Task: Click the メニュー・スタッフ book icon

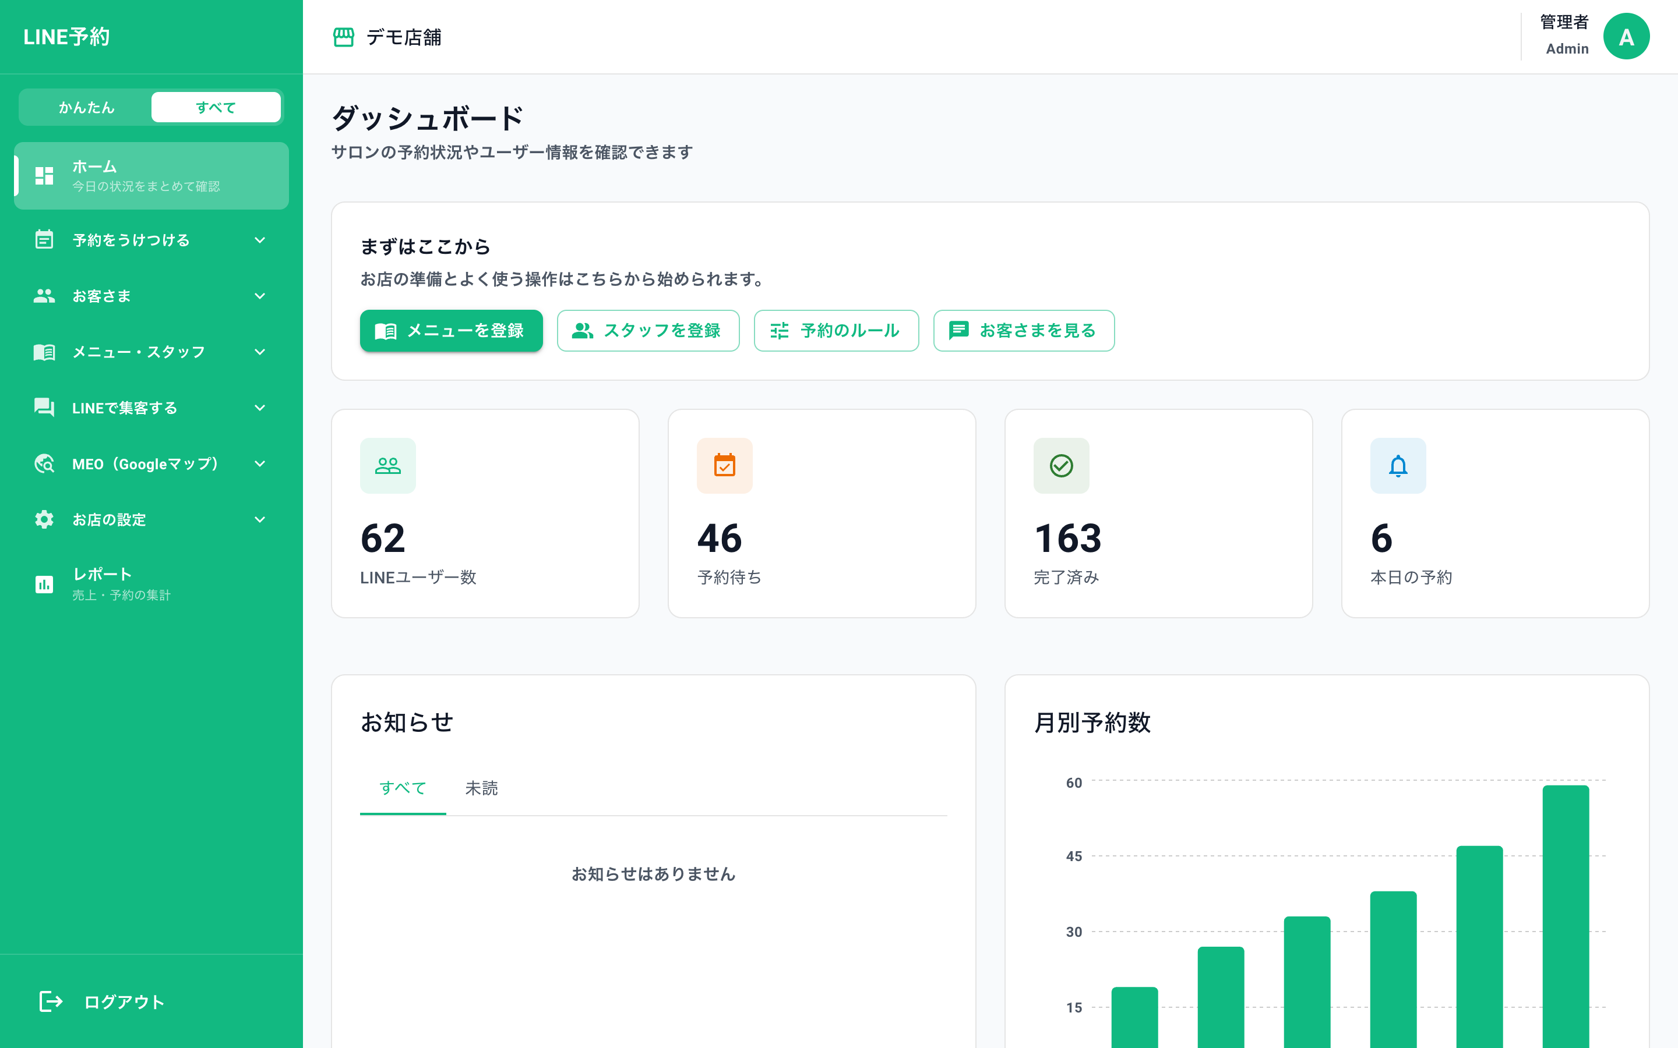Action: pos(44,352)
